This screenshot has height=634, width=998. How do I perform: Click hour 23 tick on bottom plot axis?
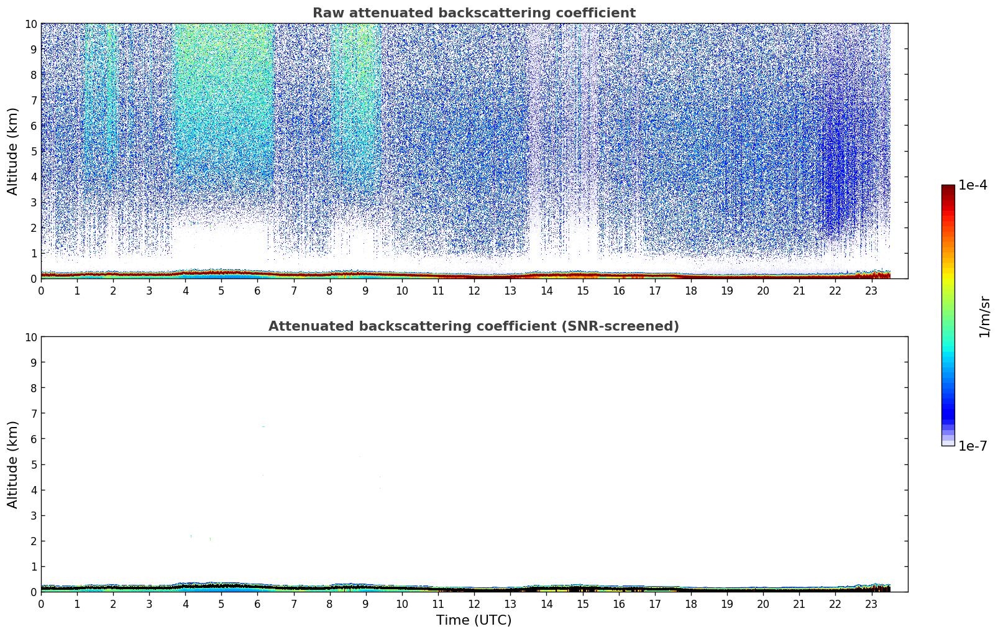[x=871, y=604]
